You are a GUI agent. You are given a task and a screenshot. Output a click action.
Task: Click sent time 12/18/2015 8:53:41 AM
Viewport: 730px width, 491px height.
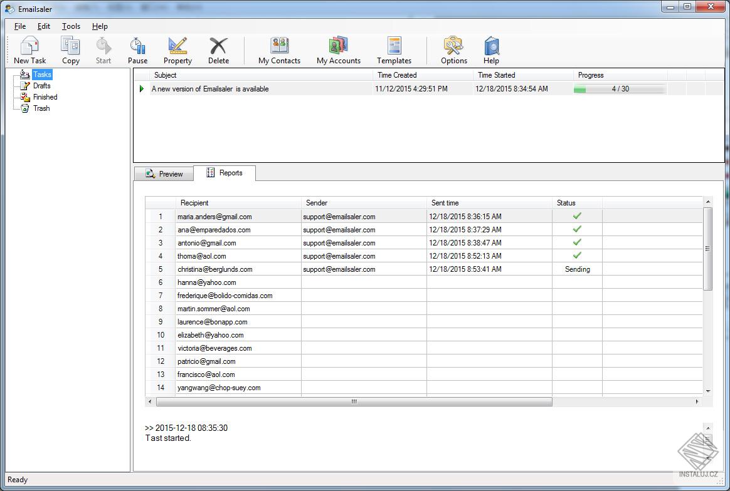click(x=465, y=269)
